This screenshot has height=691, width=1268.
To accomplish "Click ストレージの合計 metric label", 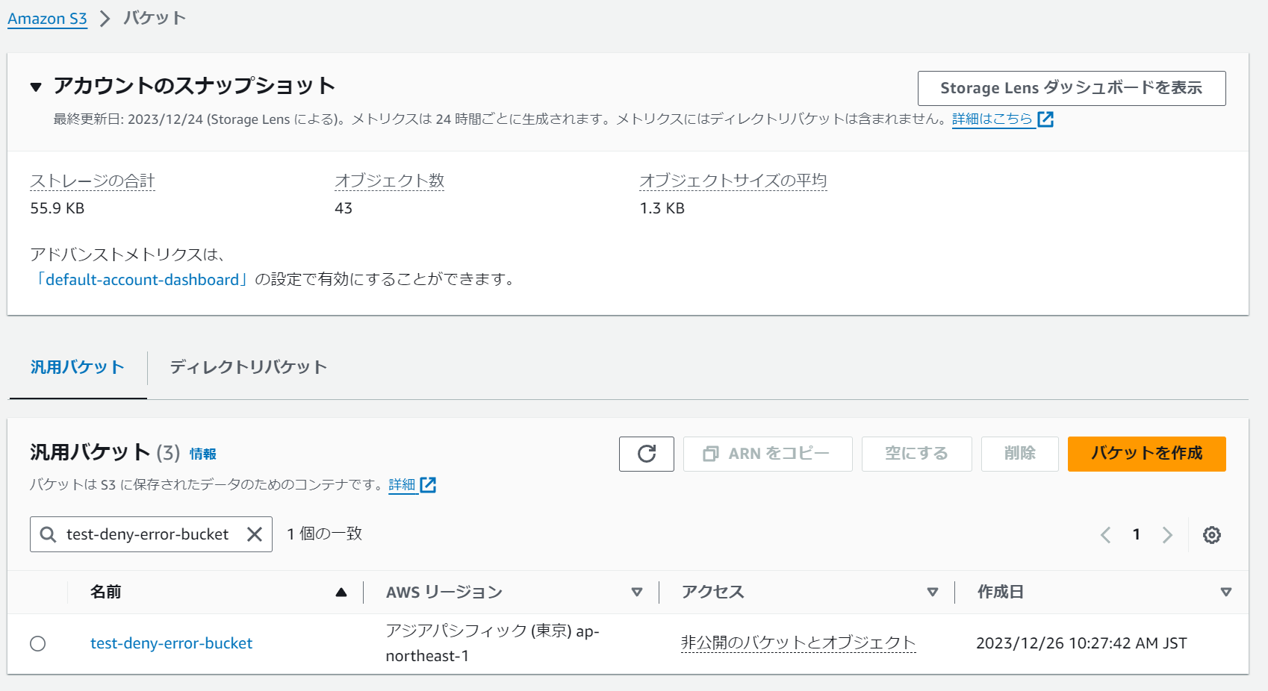I will tap(93, 181).
